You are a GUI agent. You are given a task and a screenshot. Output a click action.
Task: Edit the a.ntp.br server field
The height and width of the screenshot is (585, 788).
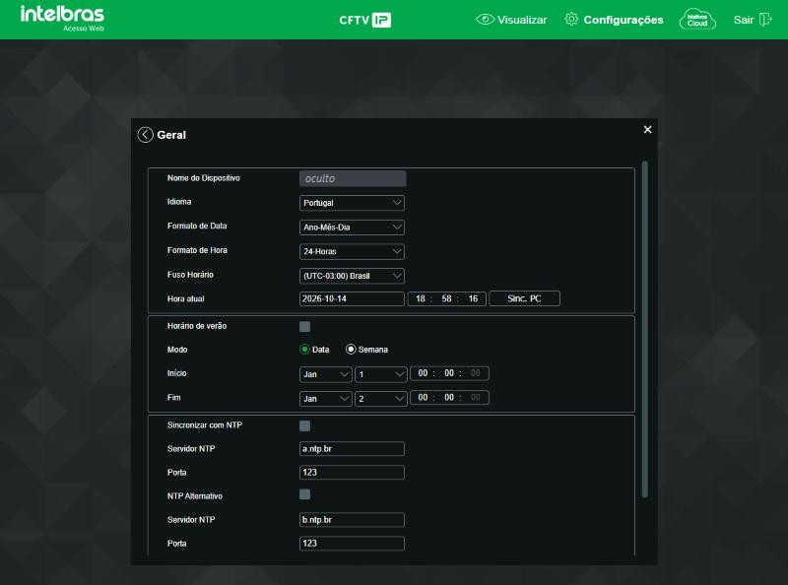(x=352, y=449)
